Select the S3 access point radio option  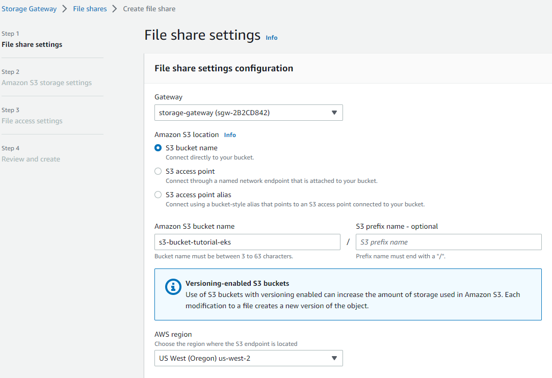coord(158,171)
